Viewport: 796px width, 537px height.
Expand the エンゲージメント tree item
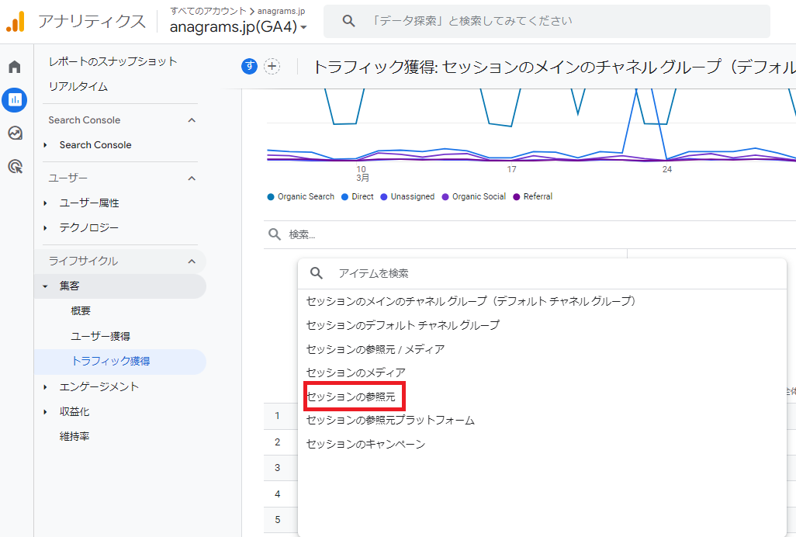click(45, 386)
